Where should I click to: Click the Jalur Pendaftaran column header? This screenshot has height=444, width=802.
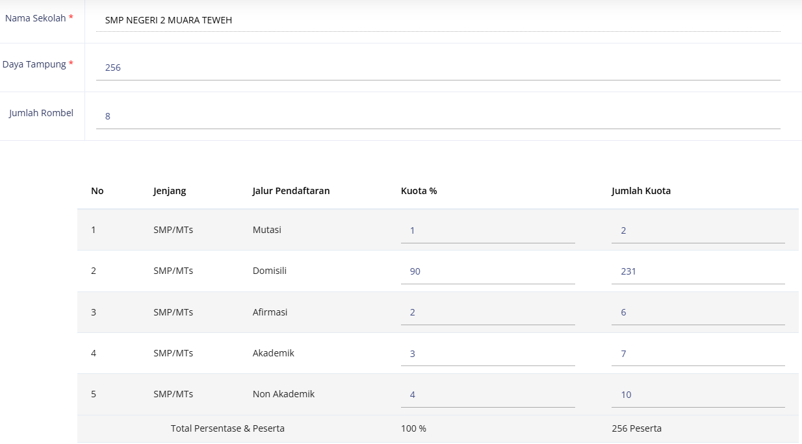pos(291,191)
